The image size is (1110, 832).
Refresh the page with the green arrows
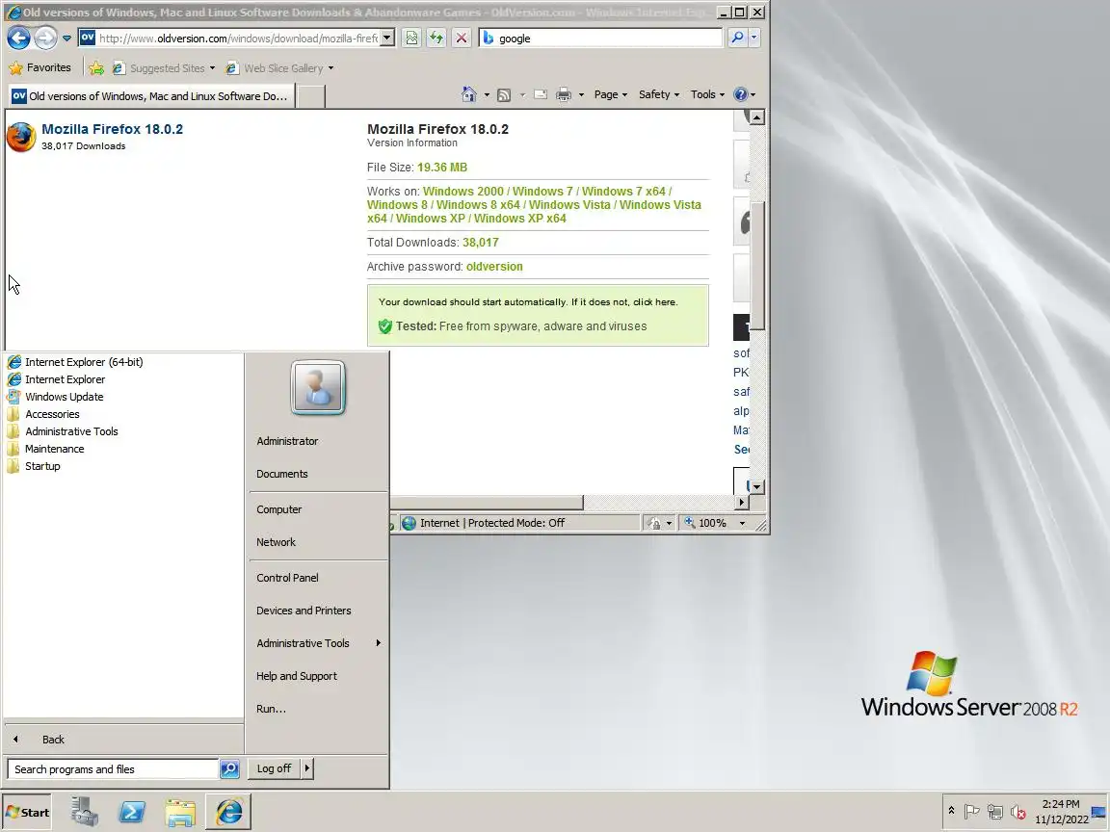pos(436,39)
